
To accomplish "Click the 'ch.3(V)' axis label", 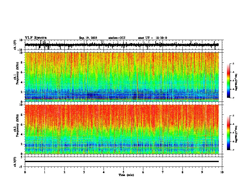I will 15,162.
